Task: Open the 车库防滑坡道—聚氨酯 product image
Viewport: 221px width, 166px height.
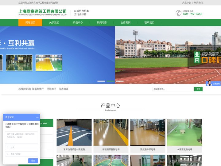Action: tap(74, 132)
